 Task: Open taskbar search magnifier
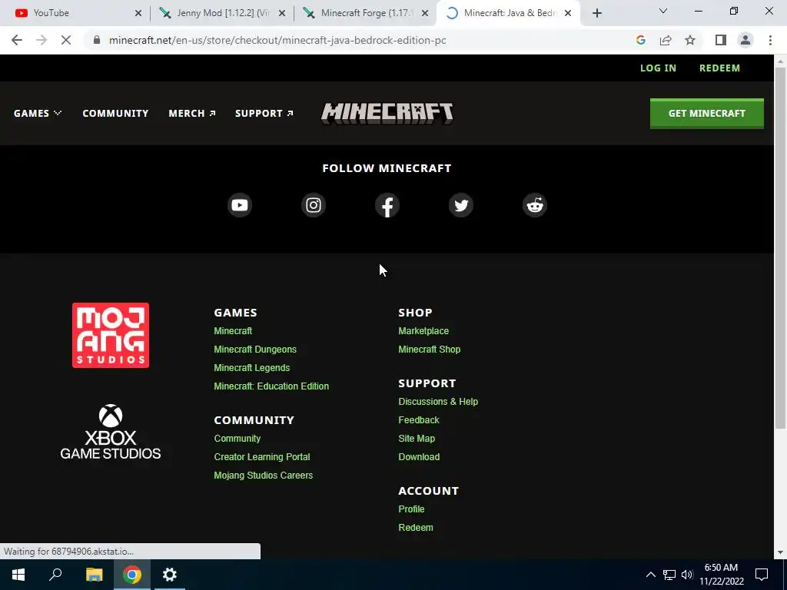[x=55, y=575]
